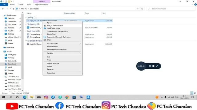The image size is (197, 110).
Task: Choose Share in the context menu
Action: click(49, 40)
